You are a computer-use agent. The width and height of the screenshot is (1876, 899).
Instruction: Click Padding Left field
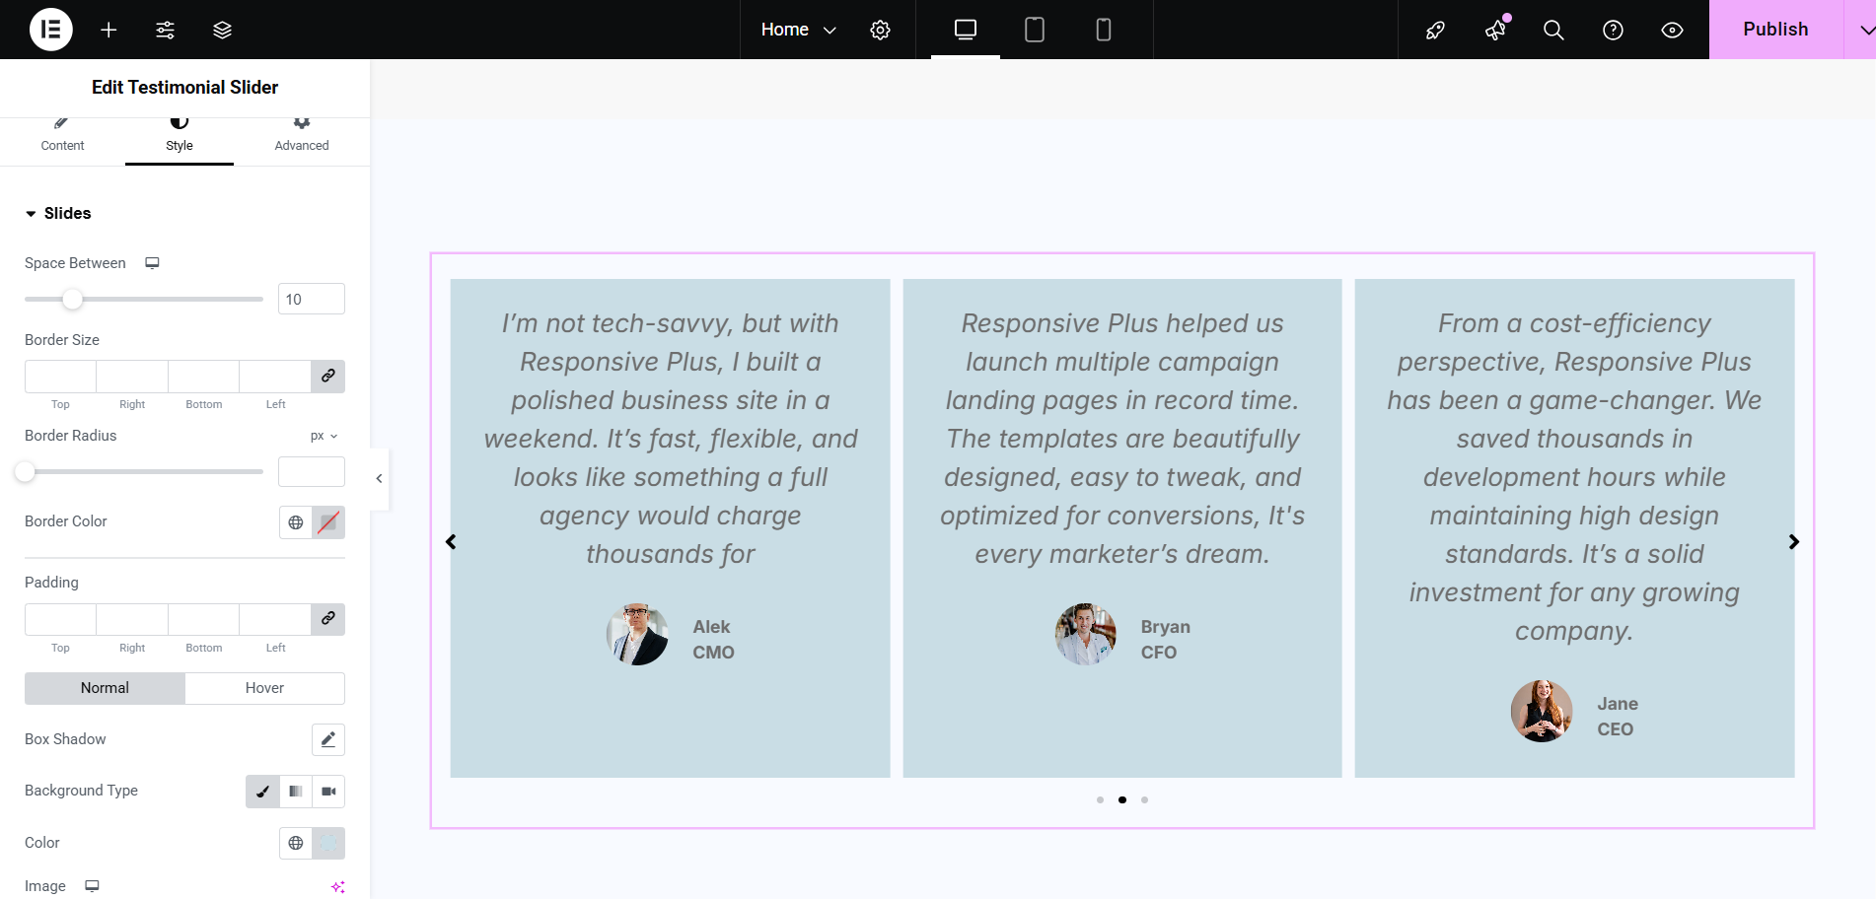point(275,619)
